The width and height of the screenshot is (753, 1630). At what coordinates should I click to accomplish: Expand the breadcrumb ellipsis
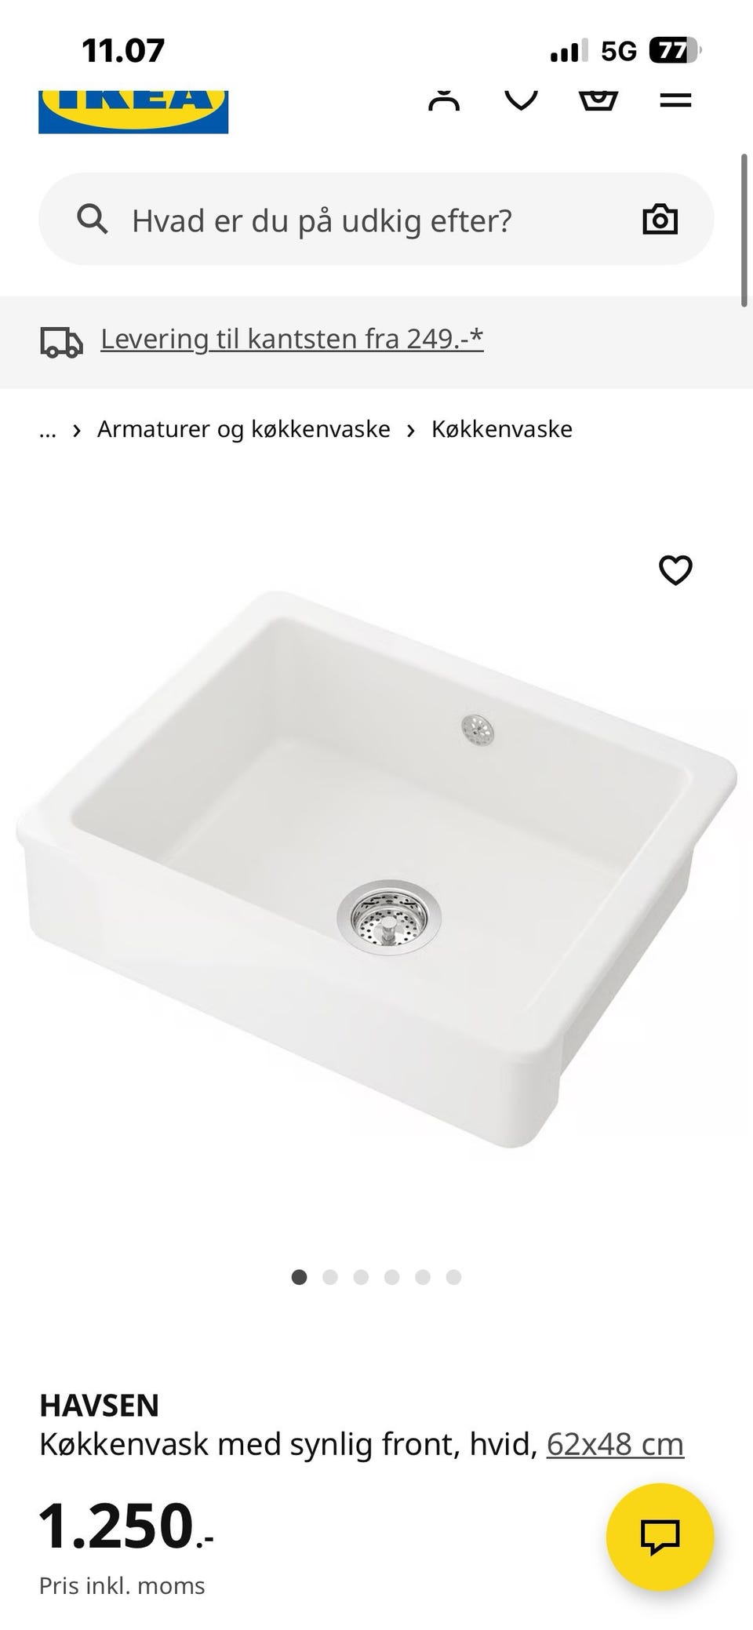(x=48, y=430)
